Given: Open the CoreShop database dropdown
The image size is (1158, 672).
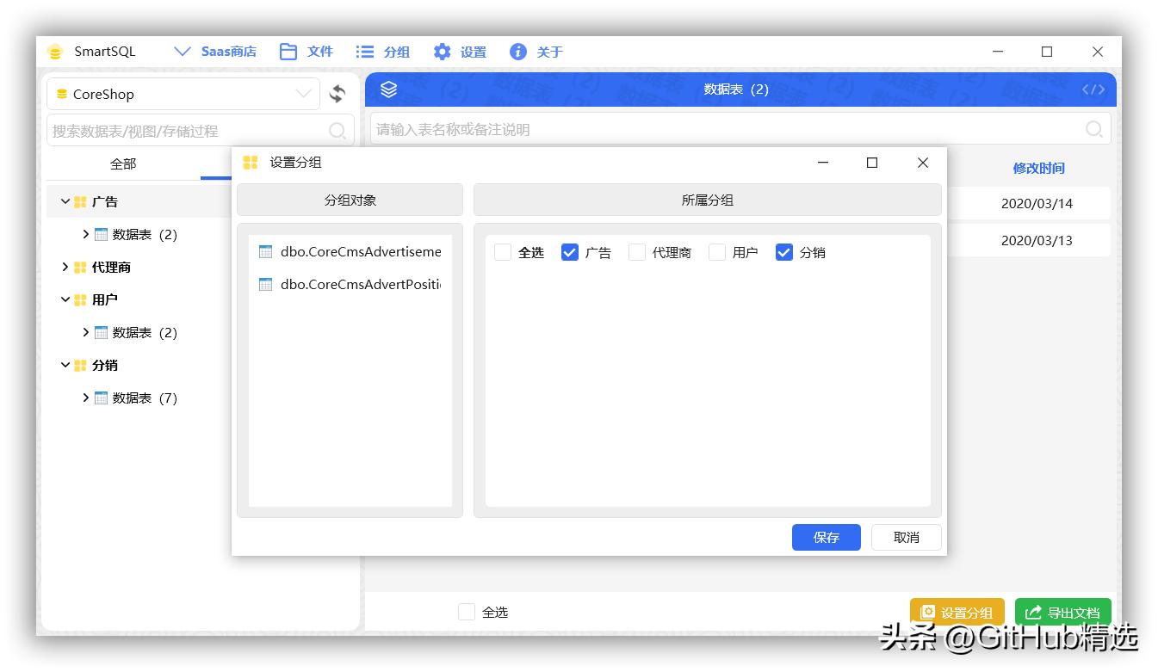Looking at the screenshot, I should point(303,93).
